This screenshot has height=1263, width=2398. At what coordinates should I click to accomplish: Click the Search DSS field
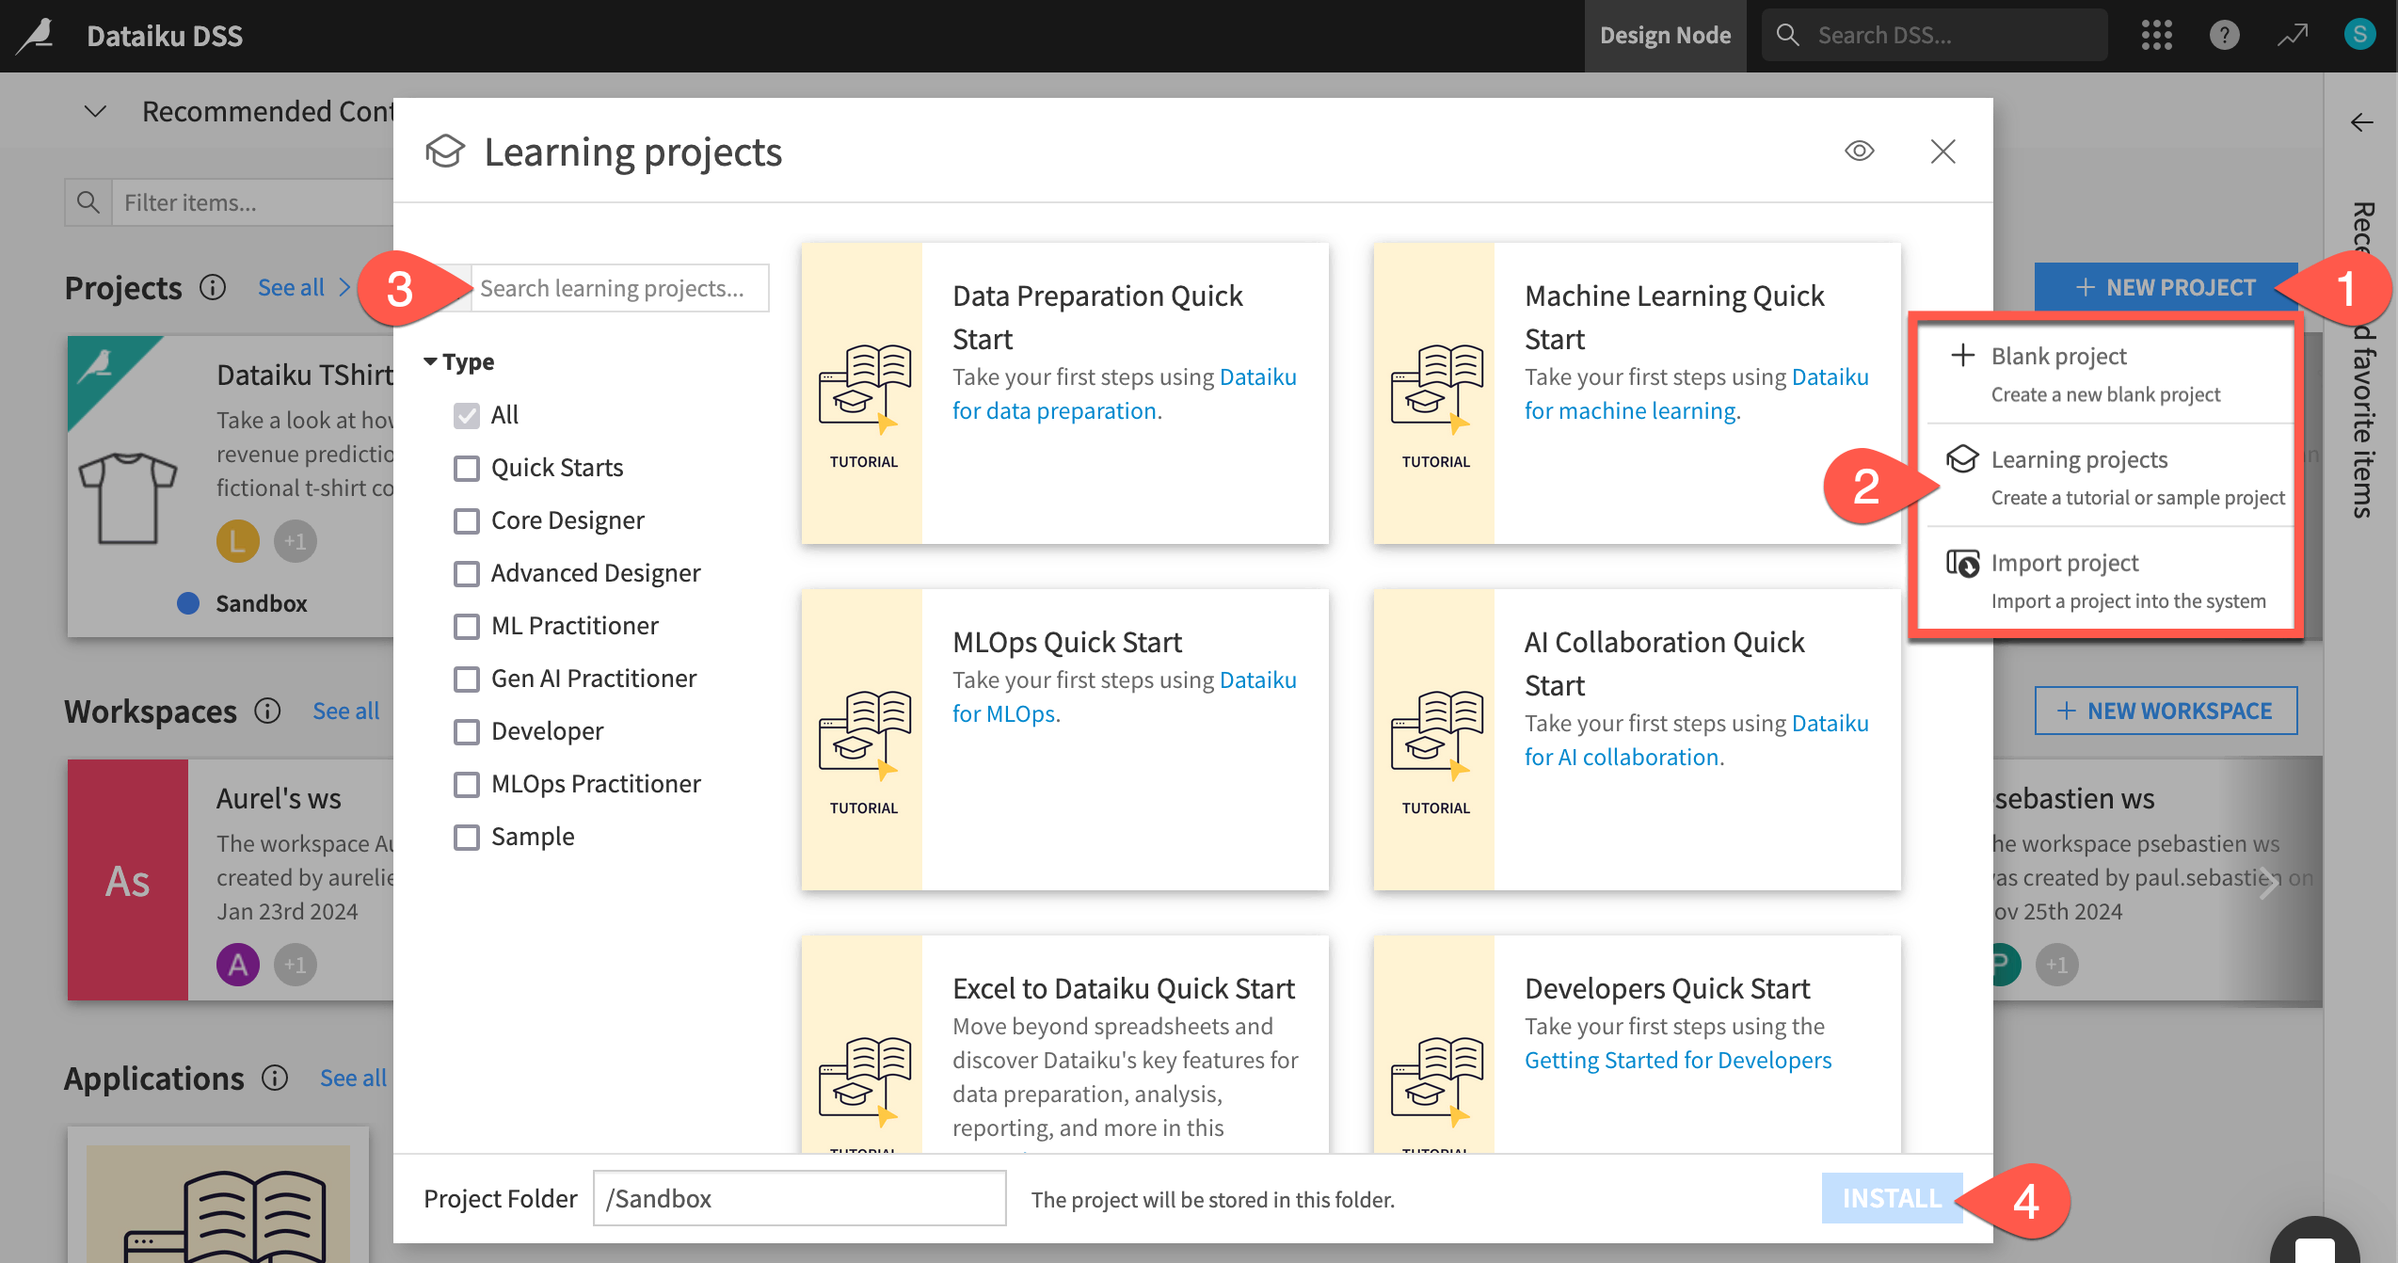tap(1935, 35)
